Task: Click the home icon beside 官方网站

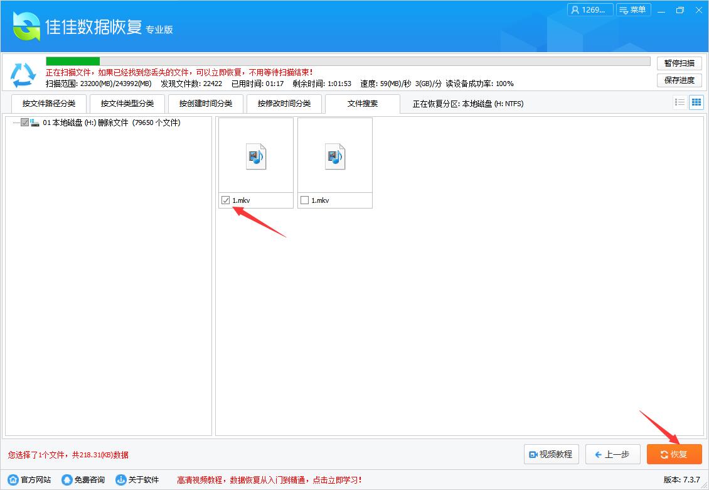Action: (13, 479)
